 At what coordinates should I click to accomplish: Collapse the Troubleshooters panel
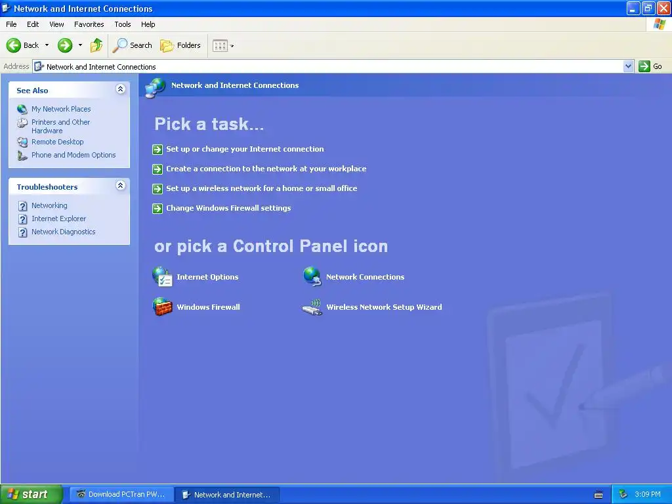121,186
